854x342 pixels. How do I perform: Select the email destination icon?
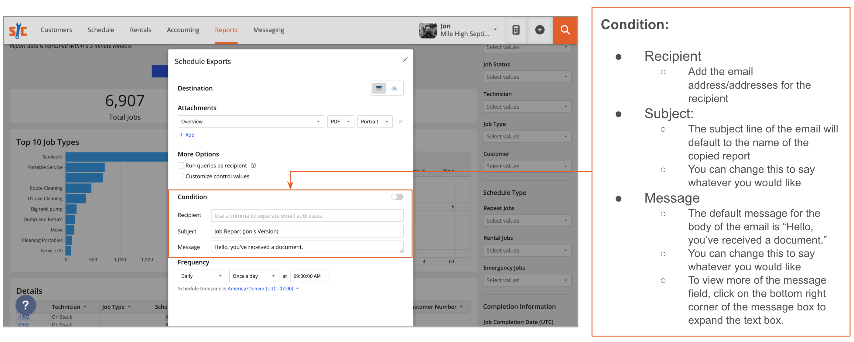(379, 88)
